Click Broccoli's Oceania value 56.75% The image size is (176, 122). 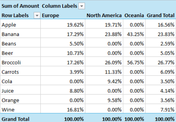tap(137, 63)
